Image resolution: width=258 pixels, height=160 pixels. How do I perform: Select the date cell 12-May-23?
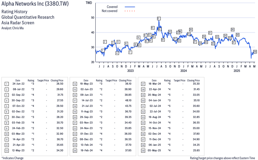click(x=18, y=151)
